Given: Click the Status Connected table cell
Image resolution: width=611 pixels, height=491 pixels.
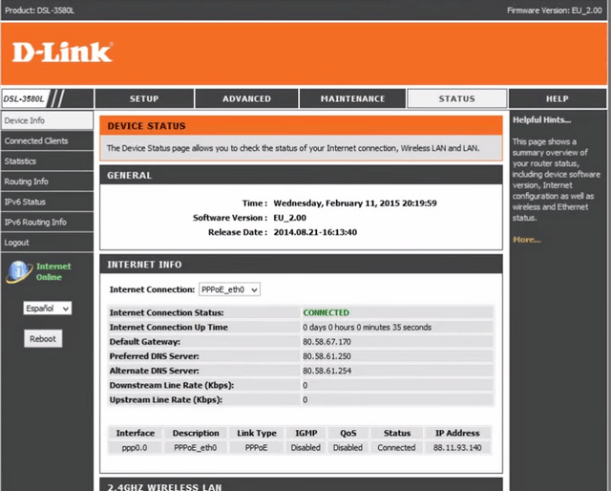Looking at the screenshot, I should pyautogui.click(x=396, y=448).
